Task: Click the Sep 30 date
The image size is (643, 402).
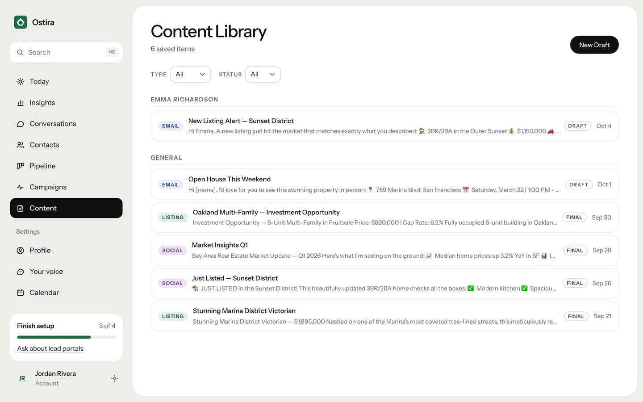Action: point(601,218)
